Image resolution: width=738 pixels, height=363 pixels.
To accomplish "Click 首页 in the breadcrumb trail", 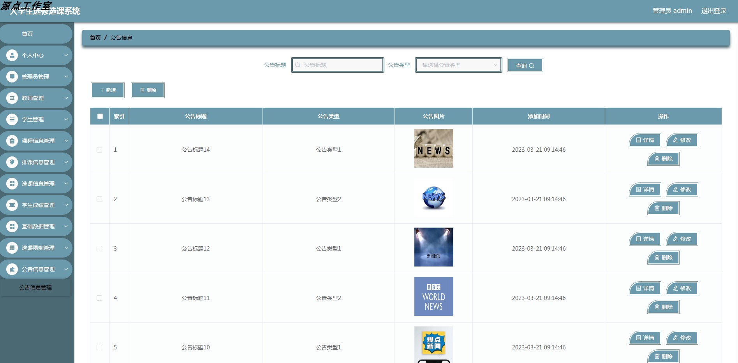I will [x=95, y=38].
